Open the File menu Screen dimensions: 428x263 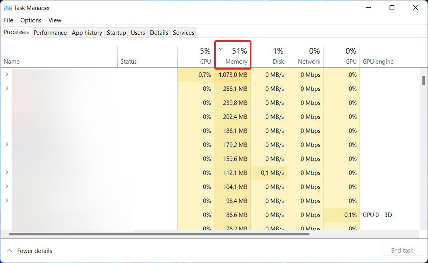coord(8,20)
